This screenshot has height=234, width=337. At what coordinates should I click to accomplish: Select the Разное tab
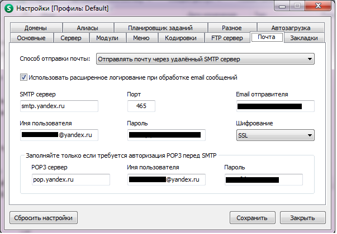click(x=231, y=28)
